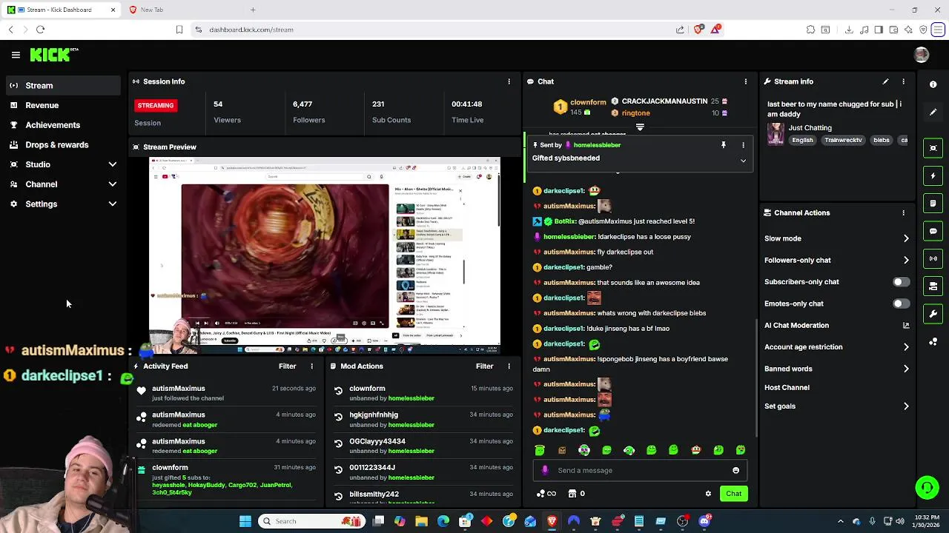
Task: Click the Stream Preview video
Action: pyautogui.click(x=325, y=254)
